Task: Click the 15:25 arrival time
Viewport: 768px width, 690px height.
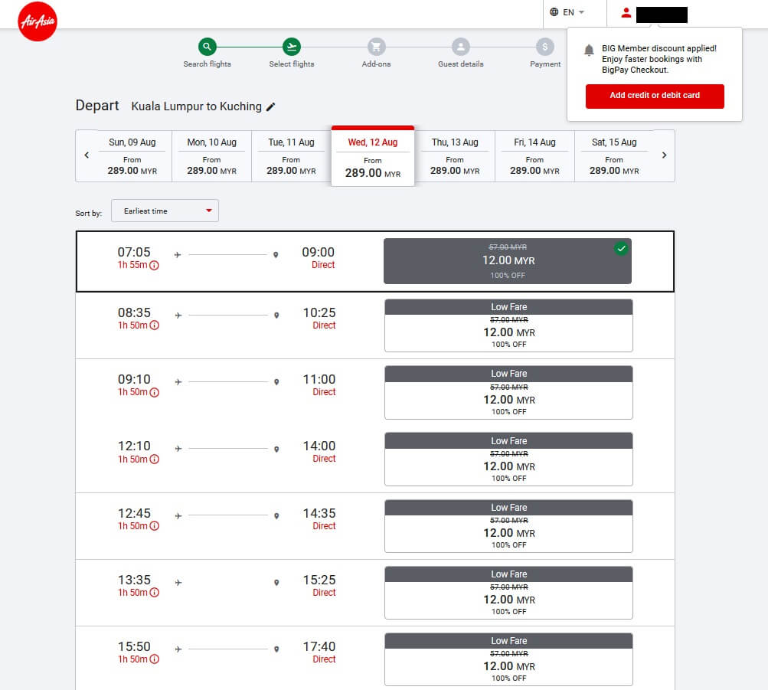Action: (319, 580)
